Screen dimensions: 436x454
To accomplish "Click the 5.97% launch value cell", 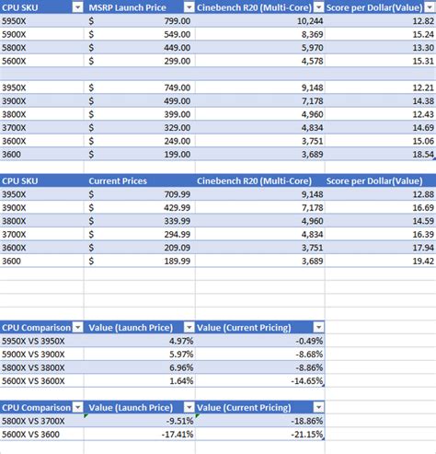I will (140, 355).
